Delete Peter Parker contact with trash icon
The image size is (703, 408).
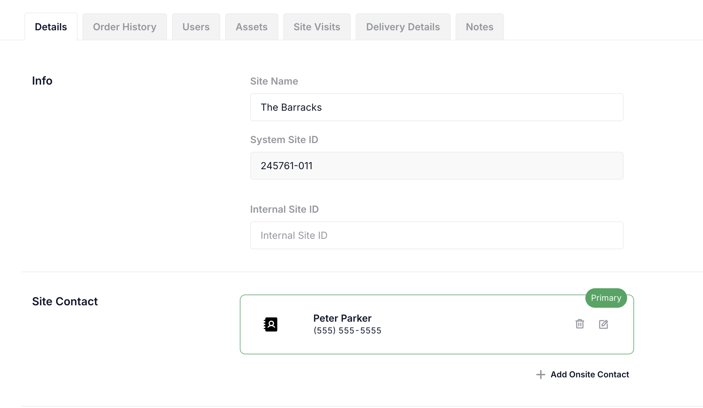click(579, 324)
